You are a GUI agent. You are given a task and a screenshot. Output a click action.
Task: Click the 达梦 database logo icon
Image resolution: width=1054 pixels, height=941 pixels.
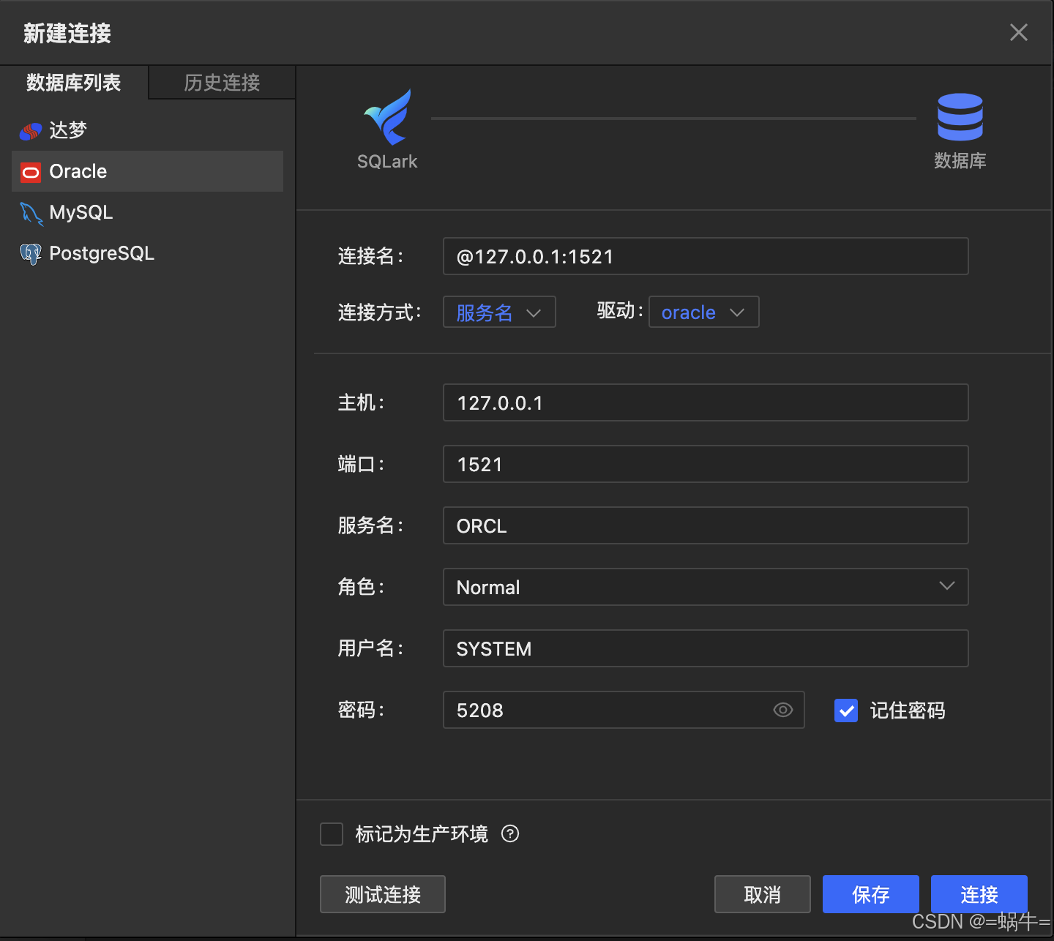point(31,132)
